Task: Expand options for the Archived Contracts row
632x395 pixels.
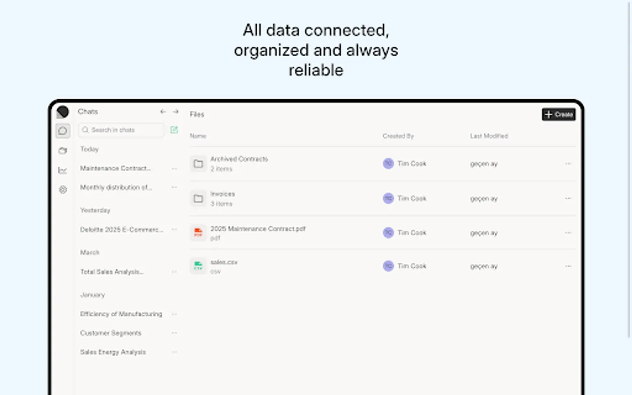Action: [568, 163]
